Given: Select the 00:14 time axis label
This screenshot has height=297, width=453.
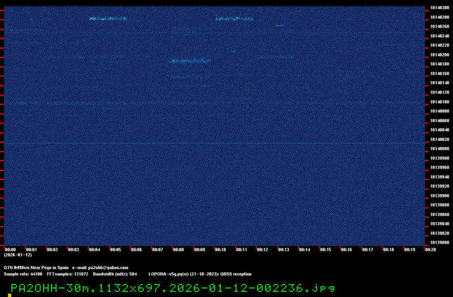Looking at the screenshot, I should 305,249.
